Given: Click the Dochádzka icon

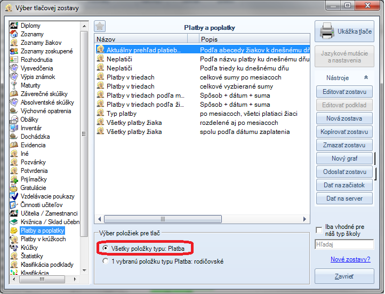Looking at the screenshot, I should 14,137.
